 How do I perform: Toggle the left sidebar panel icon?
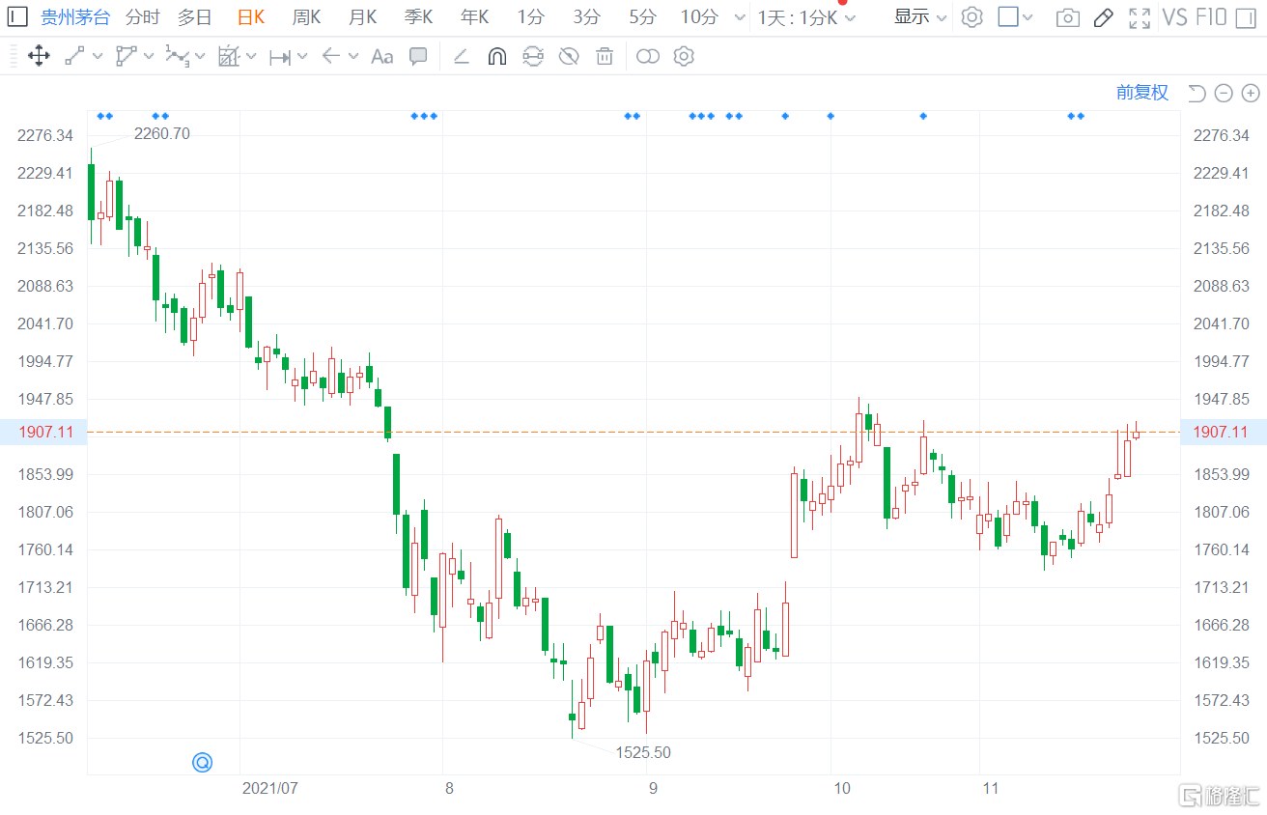pos(18,16)
